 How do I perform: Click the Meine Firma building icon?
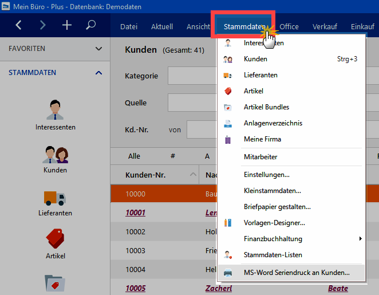228,140
